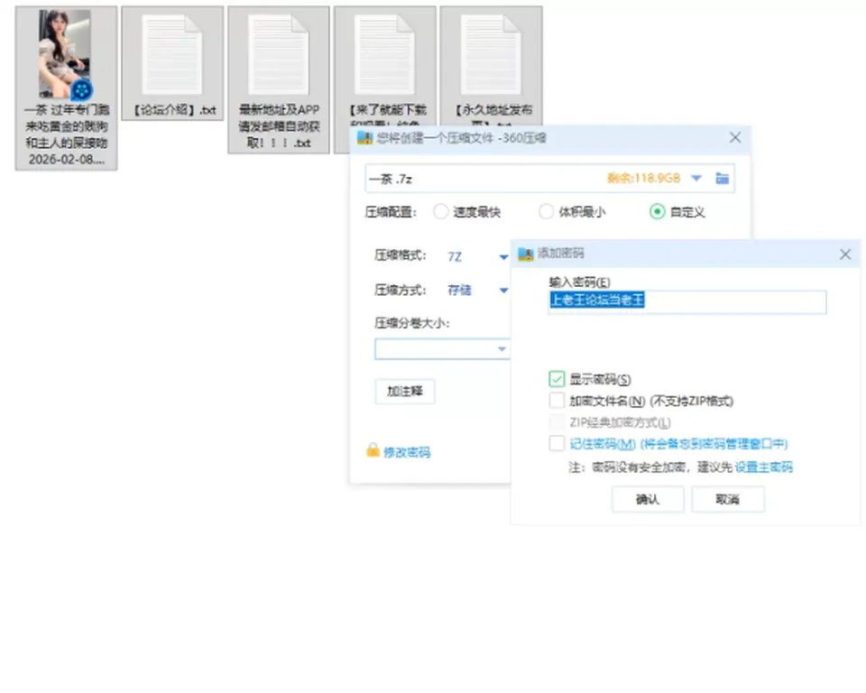Toggle the 显示密码 checkbox
This screenshot has width=866, height=693.
click(557, 379)
